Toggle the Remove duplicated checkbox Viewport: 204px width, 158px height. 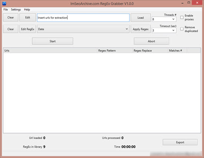[182, 29]
